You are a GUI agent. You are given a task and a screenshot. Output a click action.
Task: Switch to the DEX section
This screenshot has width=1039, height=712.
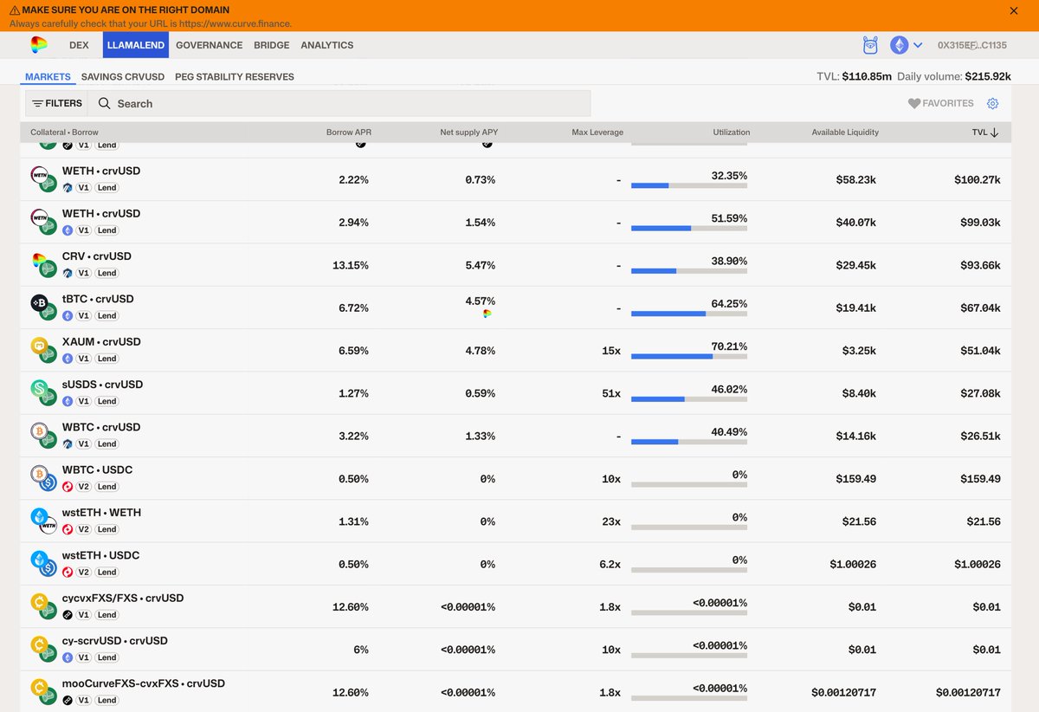click(x=80, y=45)
